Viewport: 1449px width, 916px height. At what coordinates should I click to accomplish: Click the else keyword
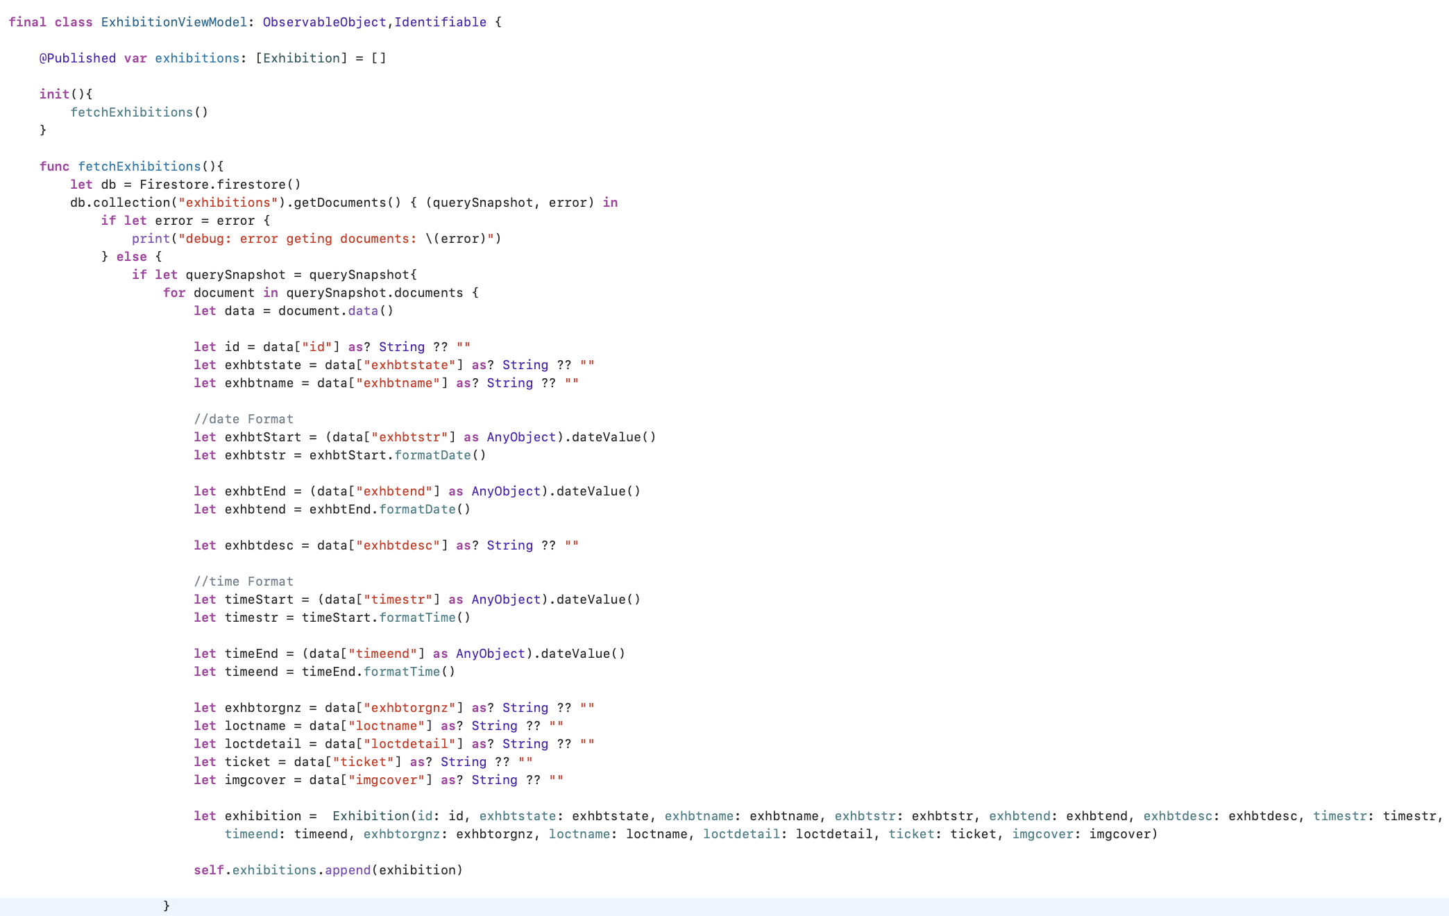pos(131,257)
